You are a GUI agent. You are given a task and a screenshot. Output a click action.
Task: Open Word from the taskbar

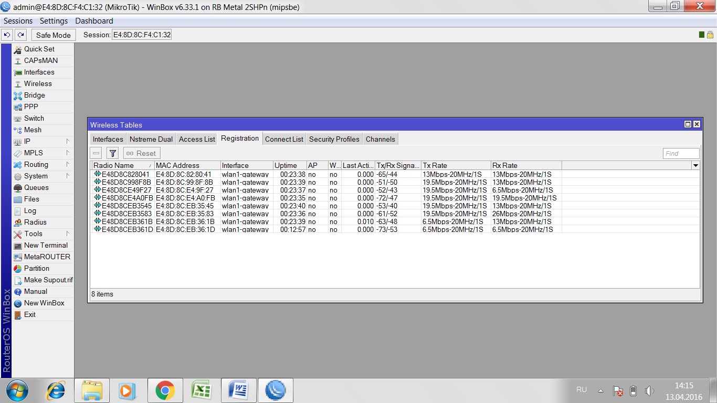click(x=238, y=390)
